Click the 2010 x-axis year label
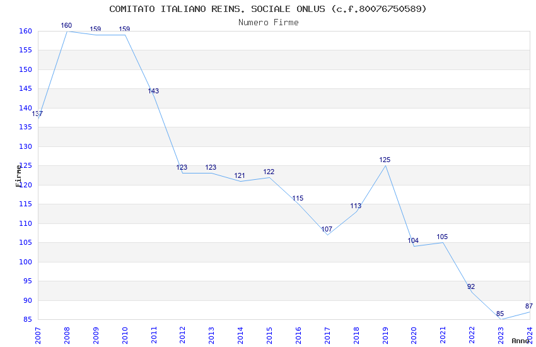Image resolution: width=536 pixels, height=347 pixels. coord(125,336)
